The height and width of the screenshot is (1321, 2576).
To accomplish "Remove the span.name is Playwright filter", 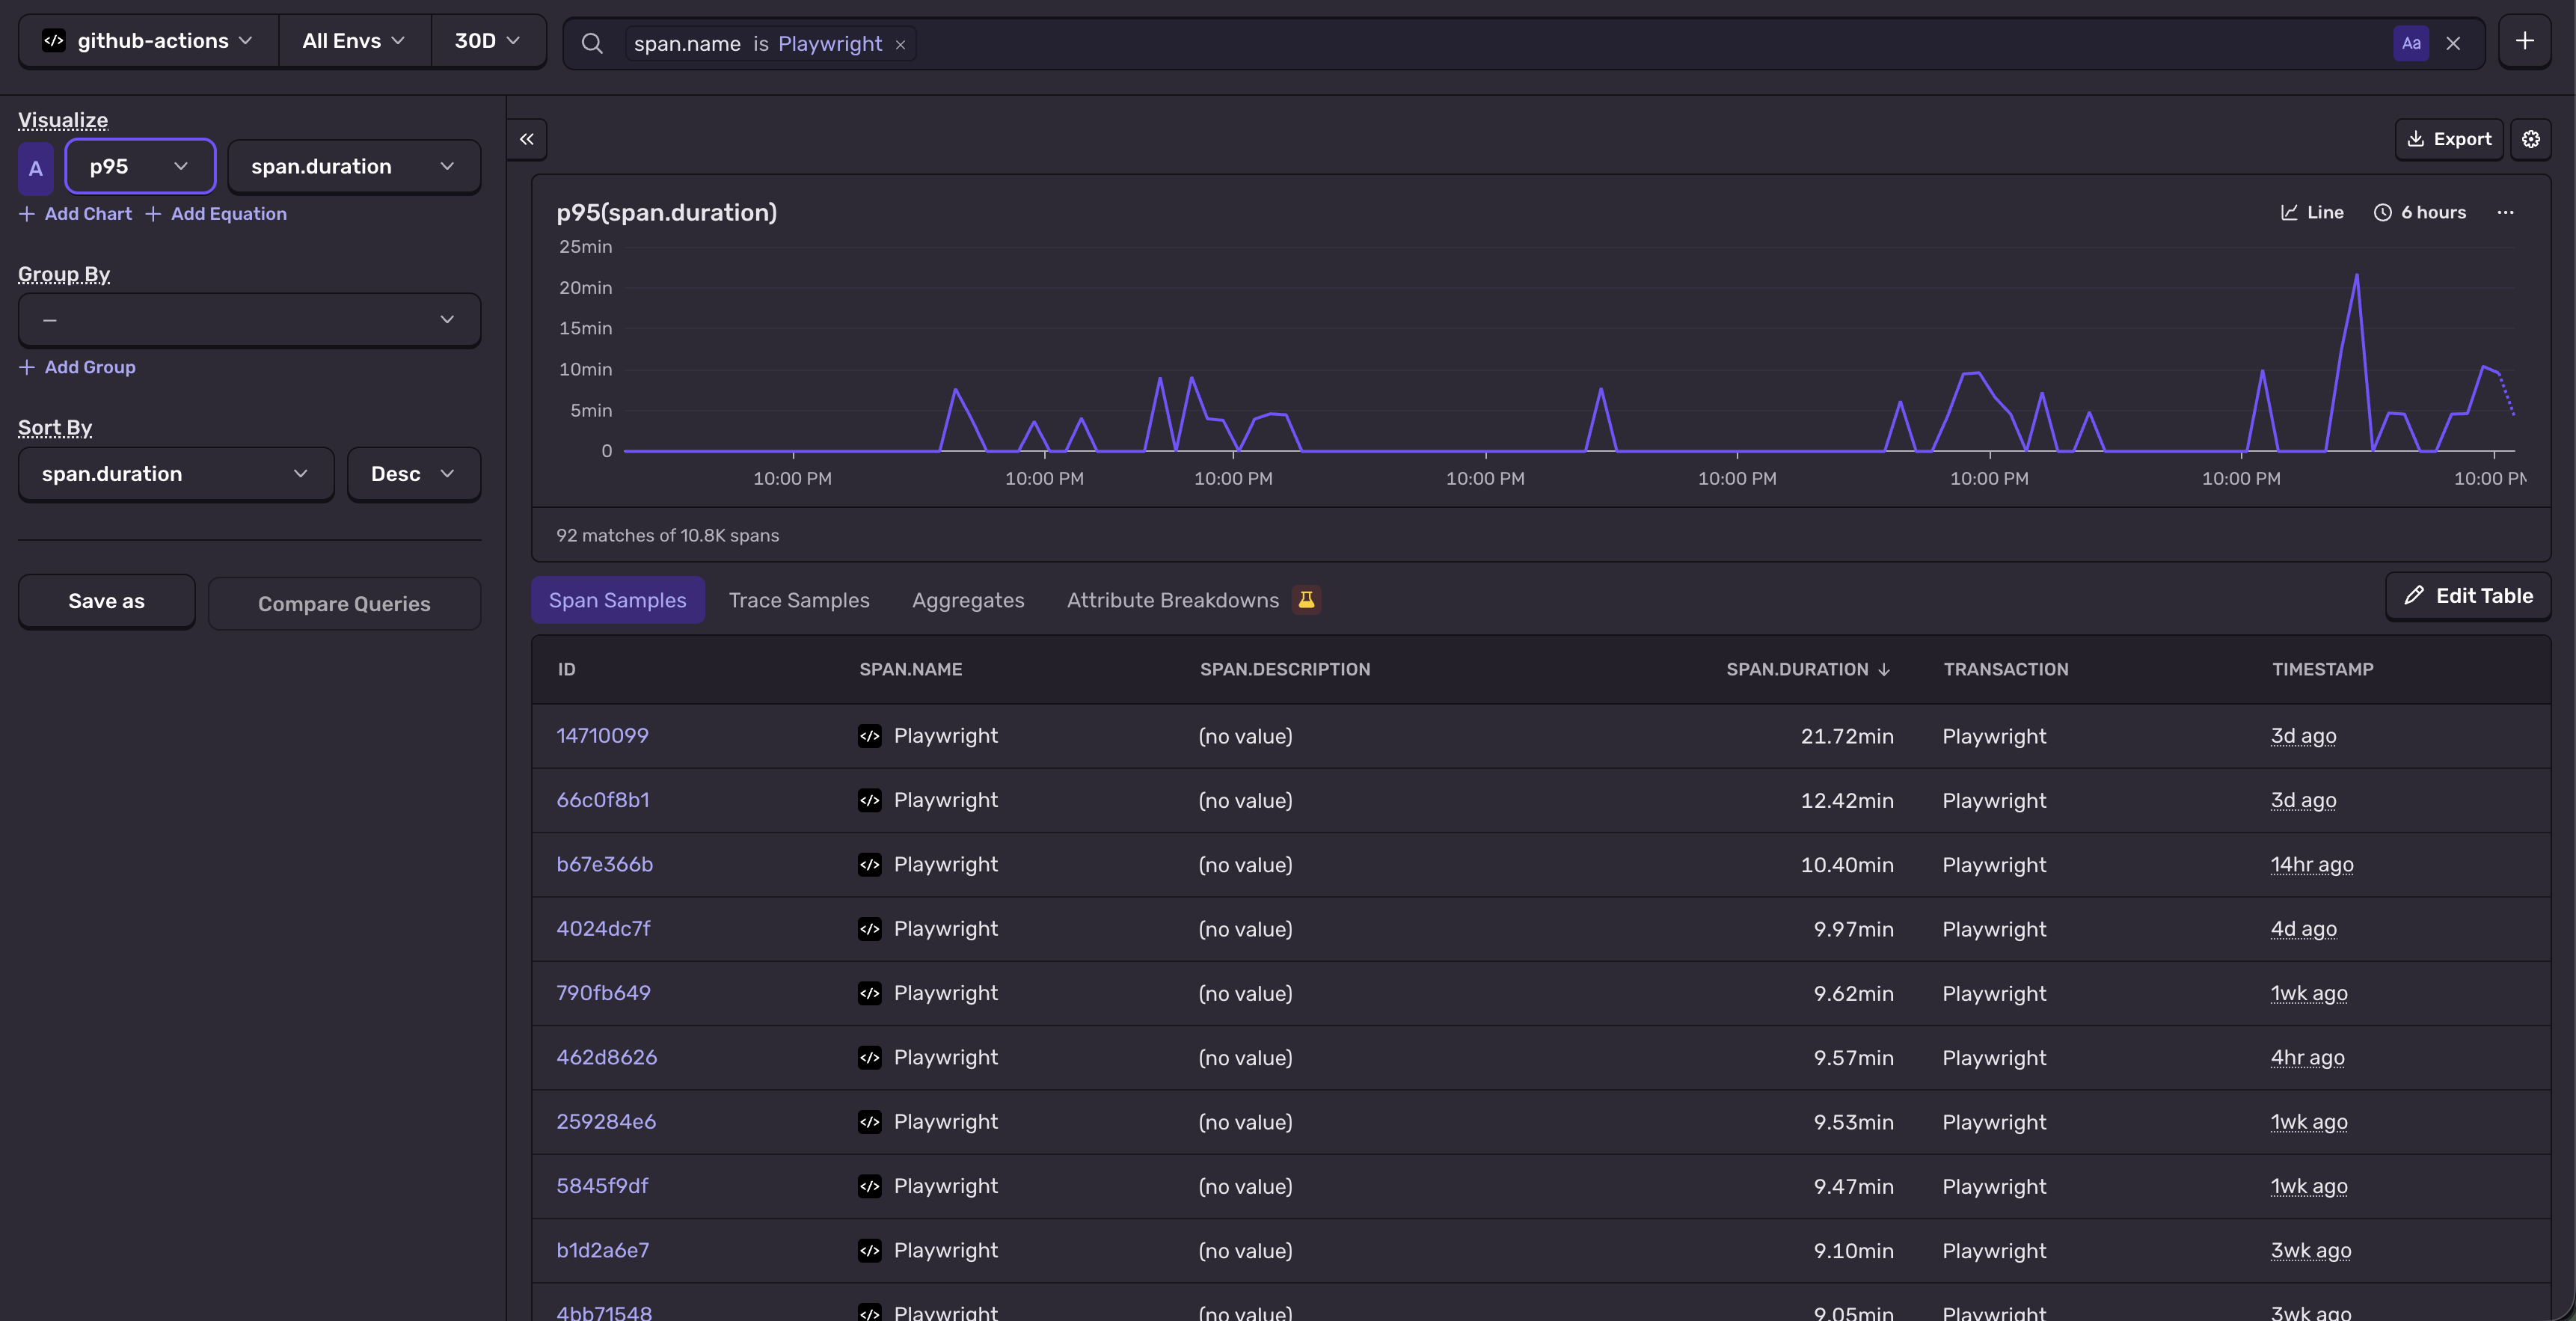I will [900, 44].
